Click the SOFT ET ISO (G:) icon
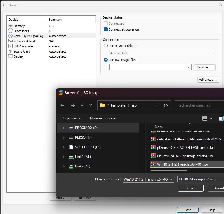This screenshot has height=214, width=224. [x=71, y=147]
